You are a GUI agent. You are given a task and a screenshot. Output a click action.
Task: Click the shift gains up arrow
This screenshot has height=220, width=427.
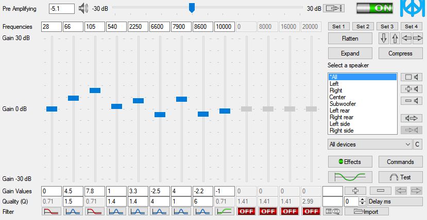(x=395, y=39)
